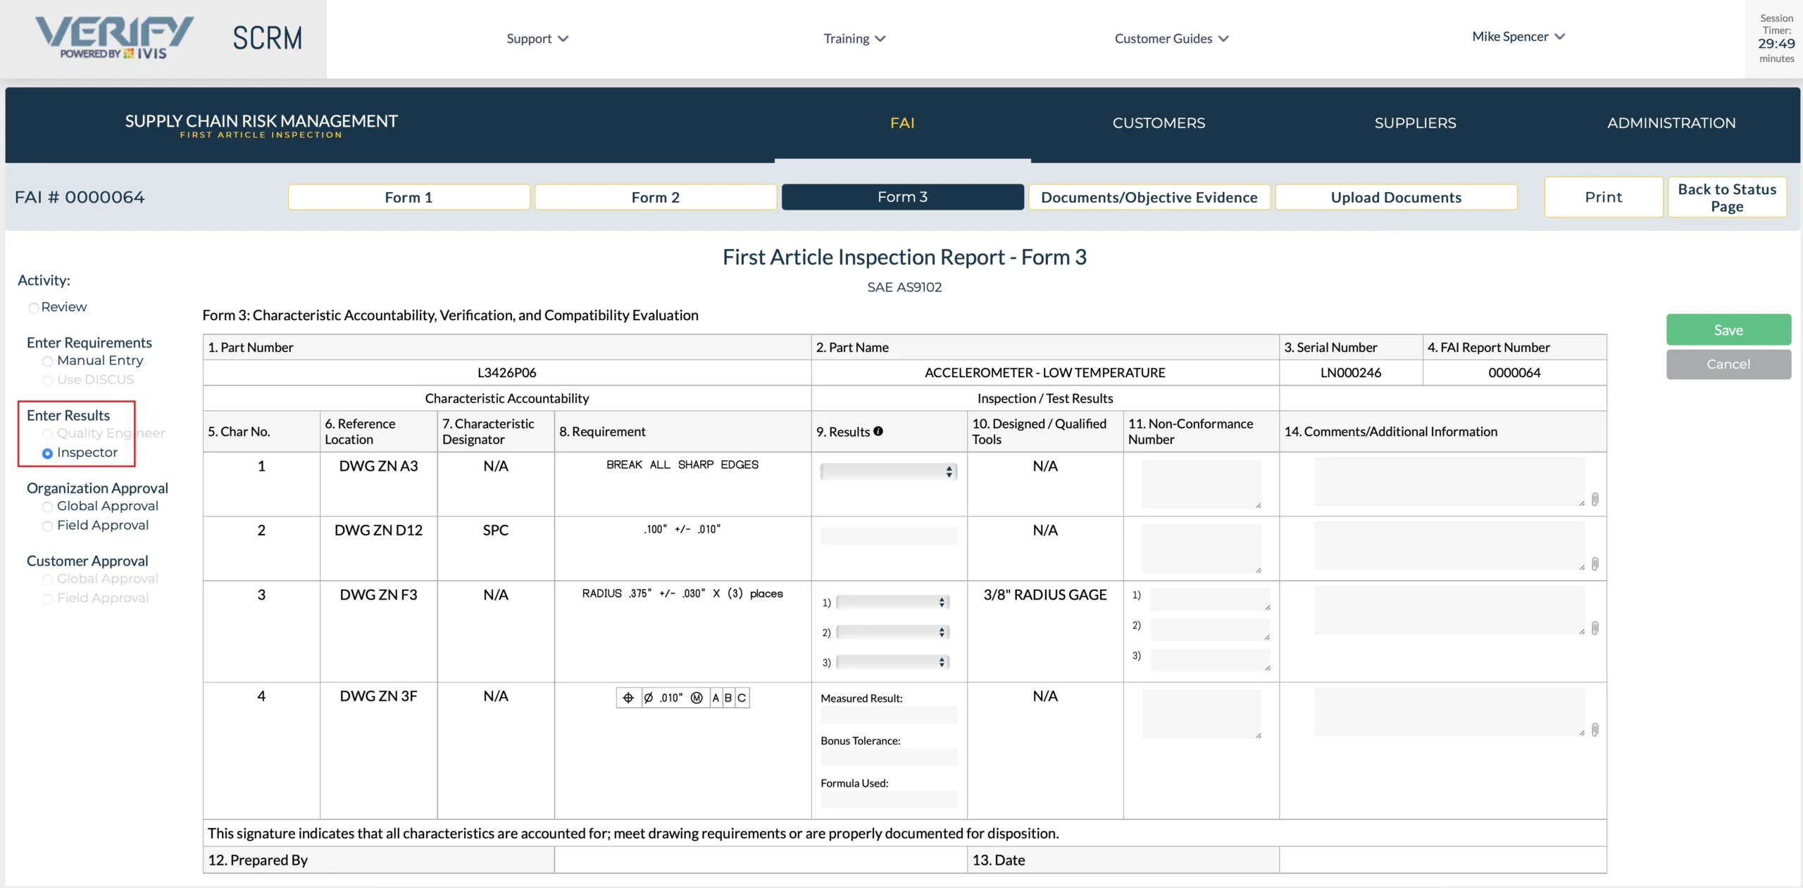Click Comments field for DWG ZN D12 row
Screen dimensions: 1803x888
point(1449,546)
